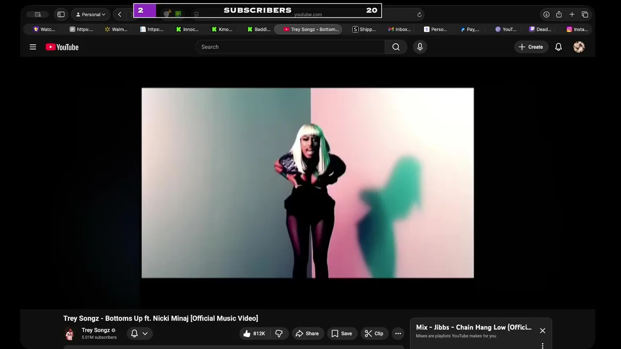This screenshot has height=349, width=621.
Task: Switch to the Inbox... Gmail tab
Action: pyautogui.click(x=400, y=30)
